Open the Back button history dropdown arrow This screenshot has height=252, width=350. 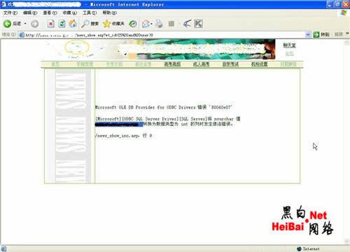pos(25,24)
